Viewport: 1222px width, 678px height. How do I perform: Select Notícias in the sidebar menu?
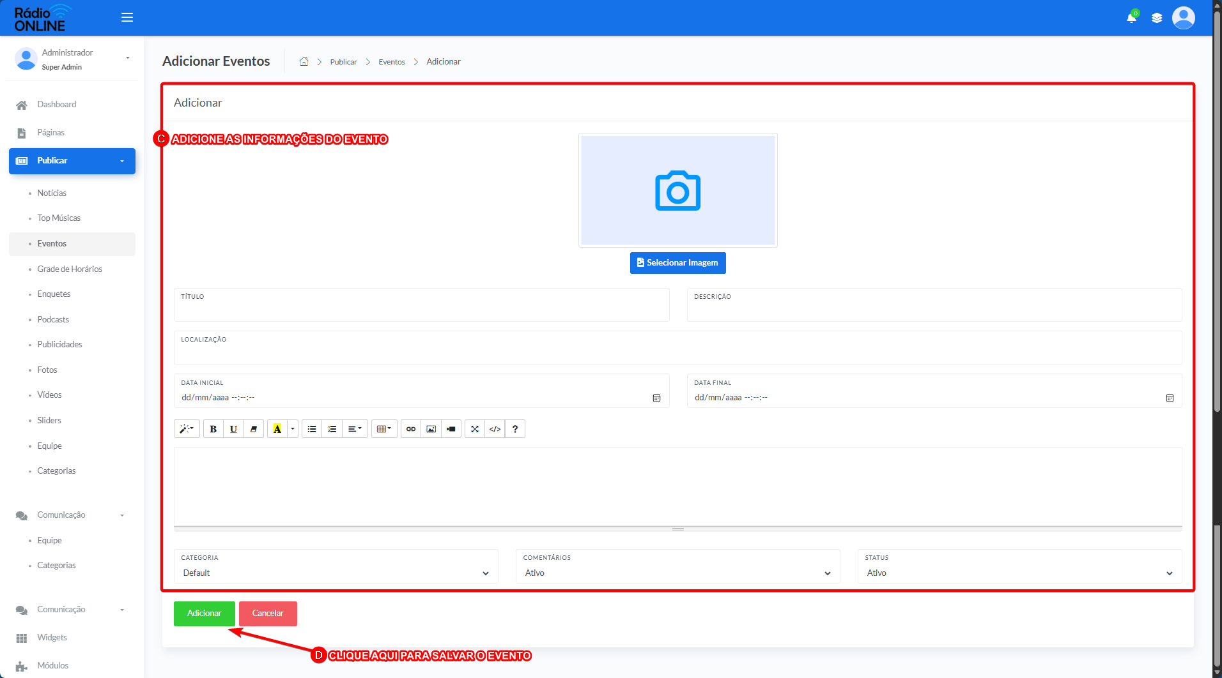point(52,193)
